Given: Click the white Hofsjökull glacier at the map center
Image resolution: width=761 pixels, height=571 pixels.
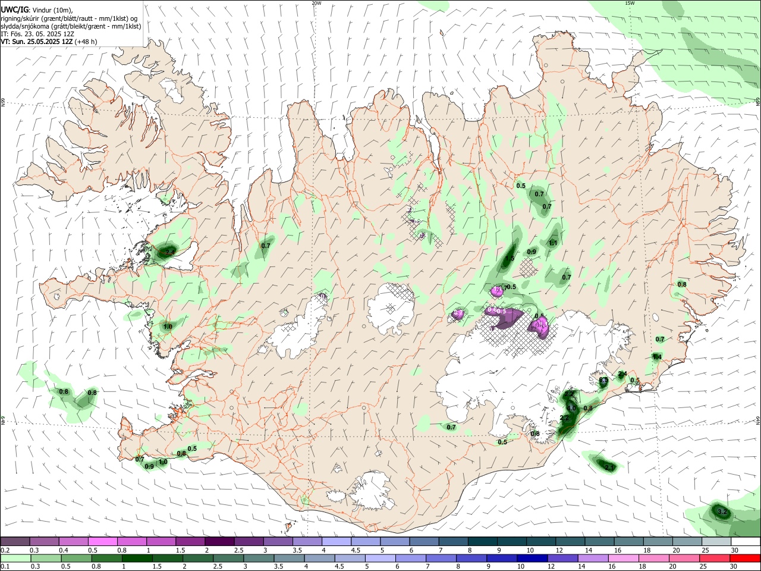Looking at the screenshot, I should 391,308.
